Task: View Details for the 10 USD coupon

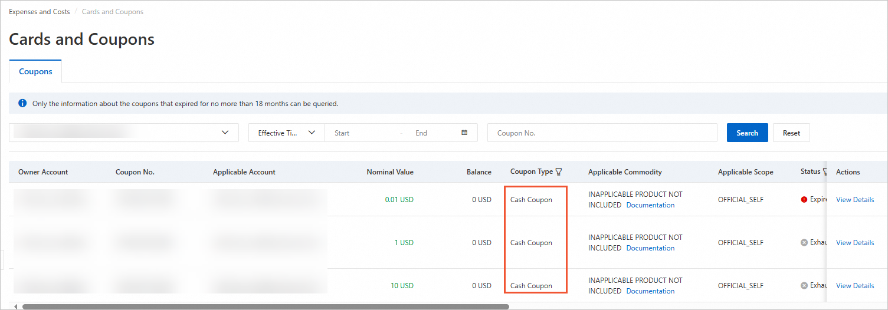Action: point(855,286)
